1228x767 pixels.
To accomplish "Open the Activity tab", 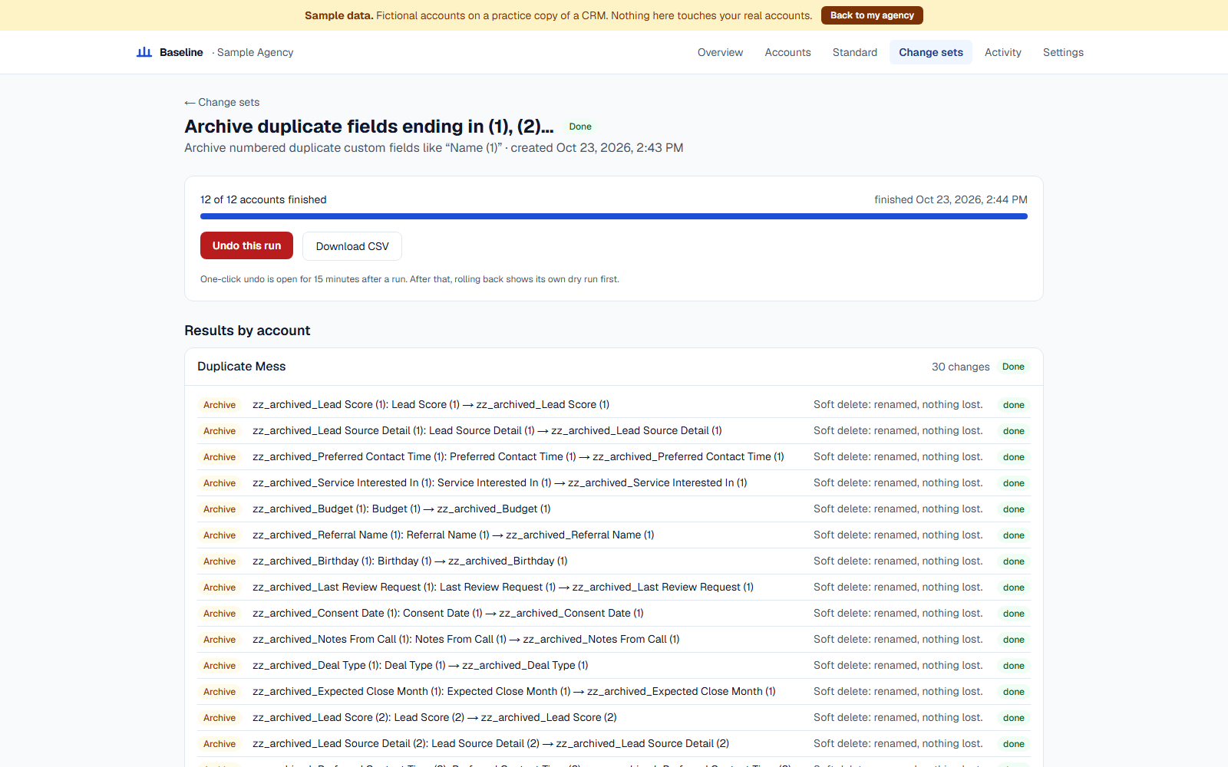I will point(1002,52).
